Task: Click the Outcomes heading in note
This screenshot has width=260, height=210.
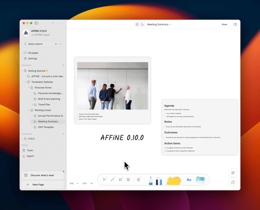Action: tap(171, 132)
